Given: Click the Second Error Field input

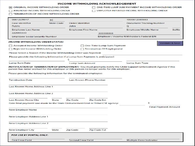Looking at the screenshot, I should pos(96,138).
